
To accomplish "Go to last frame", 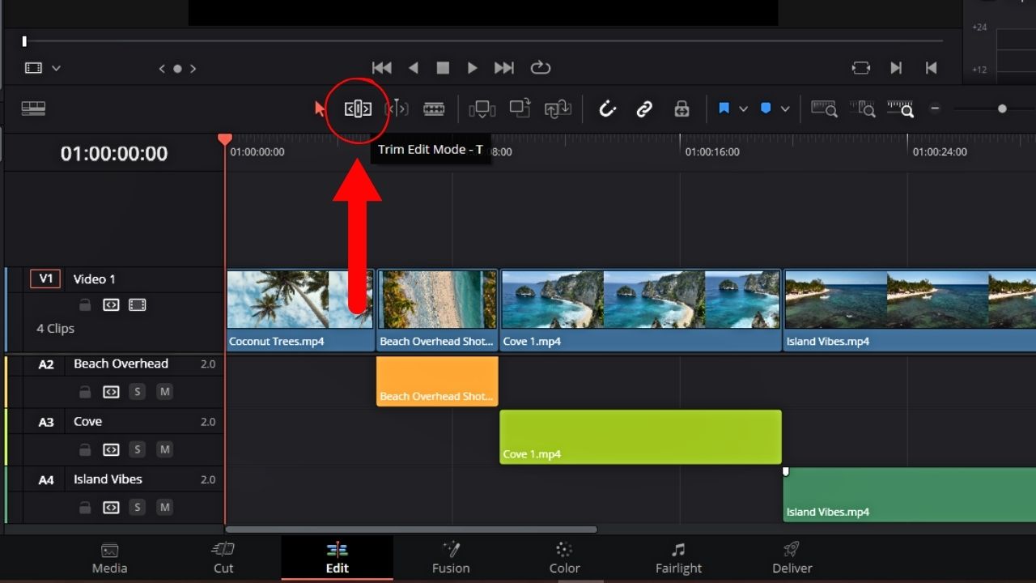I will [x=504, y=68].
